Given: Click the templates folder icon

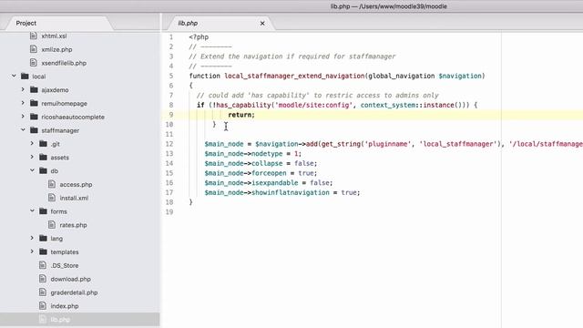Looking at the screenshot, I should pyautogui.click(x=43, y=251).
